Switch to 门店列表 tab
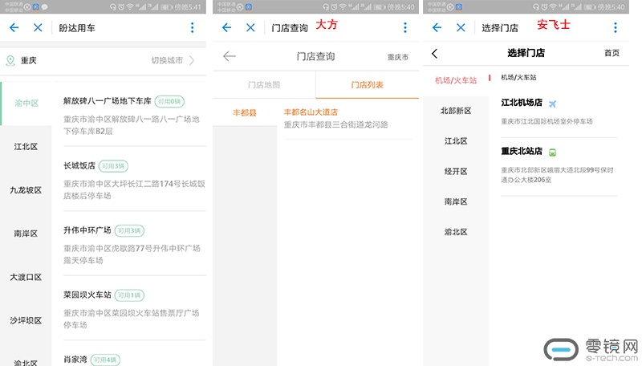Screen dimensions: 642x366 (367, 84)
